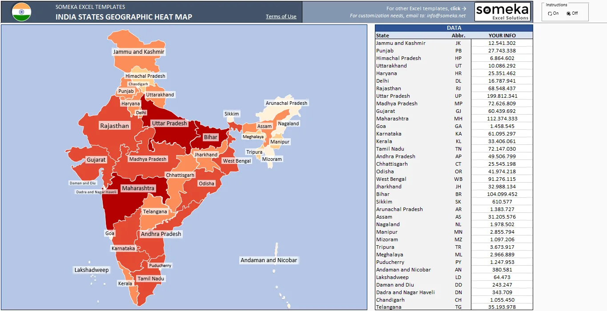Select the Goa value cell in the data table

(502, 126)
